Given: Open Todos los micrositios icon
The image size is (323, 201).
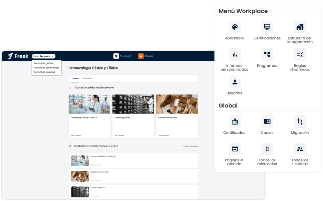Looking at the screenshot, I should pyautogui.click(x=267, y=149).
